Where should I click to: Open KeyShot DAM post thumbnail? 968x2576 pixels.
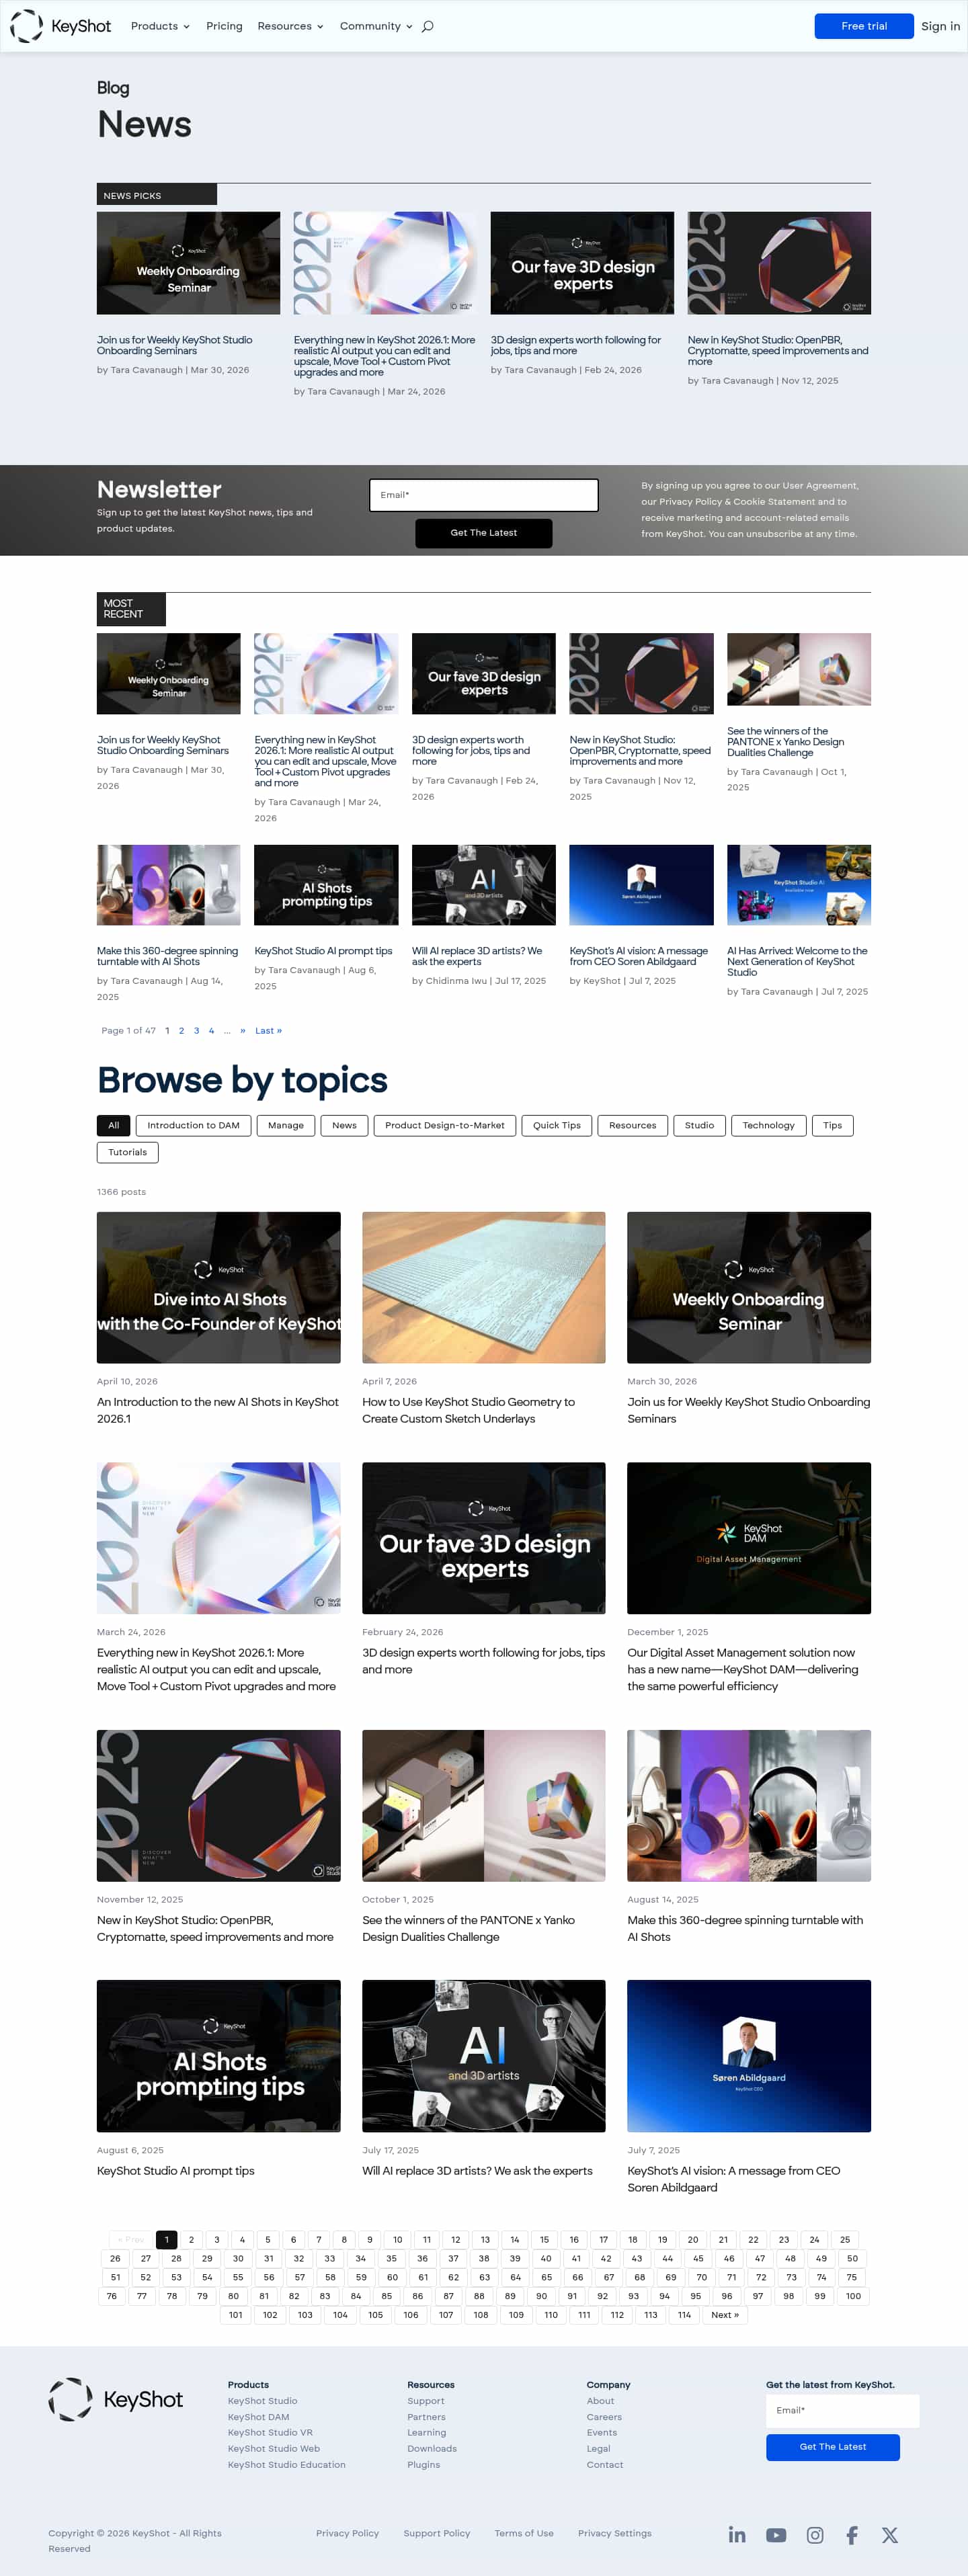[x=749, y=1538]
